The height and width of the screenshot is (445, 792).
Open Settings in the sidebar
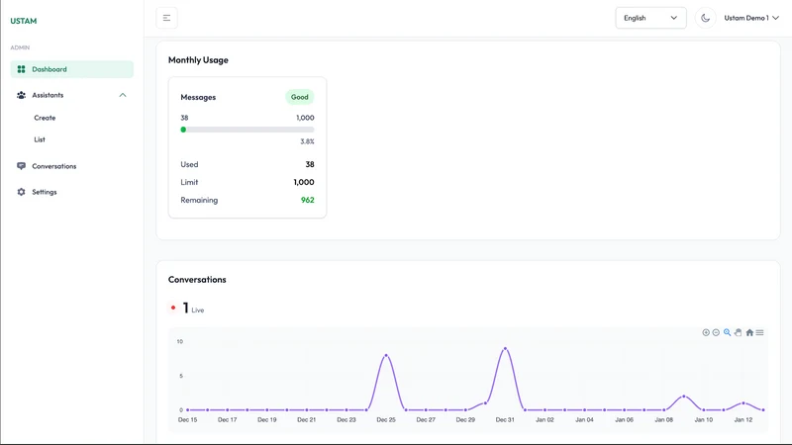tap(45, 192)
